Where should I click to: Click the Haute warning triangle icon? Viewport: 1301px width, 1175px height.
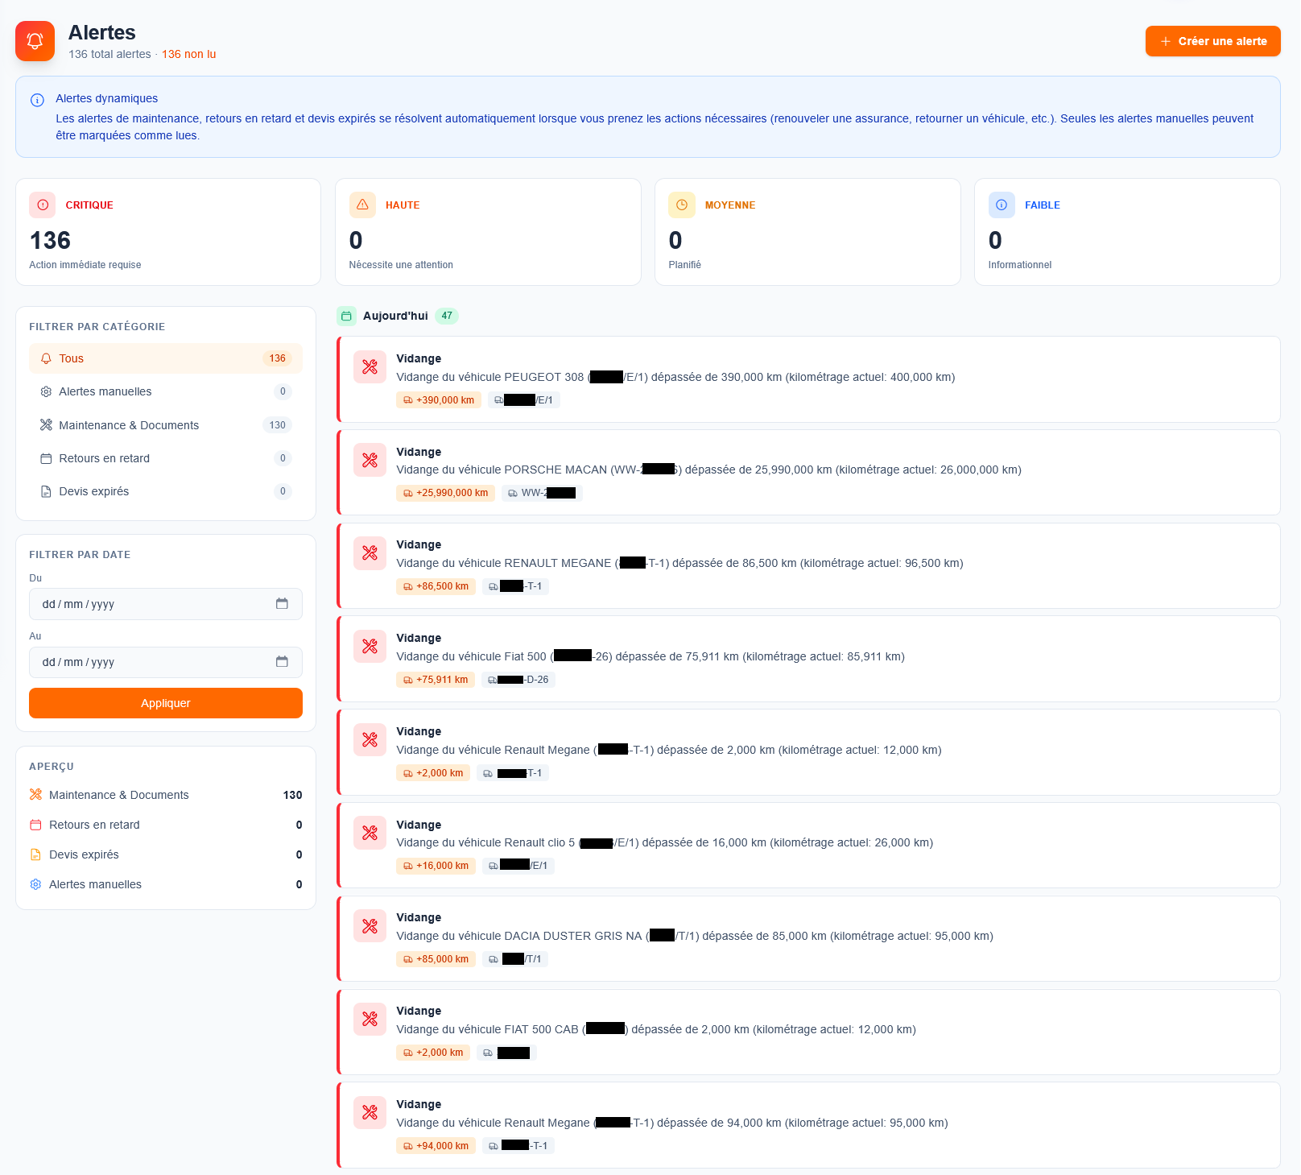coord(362,205)
